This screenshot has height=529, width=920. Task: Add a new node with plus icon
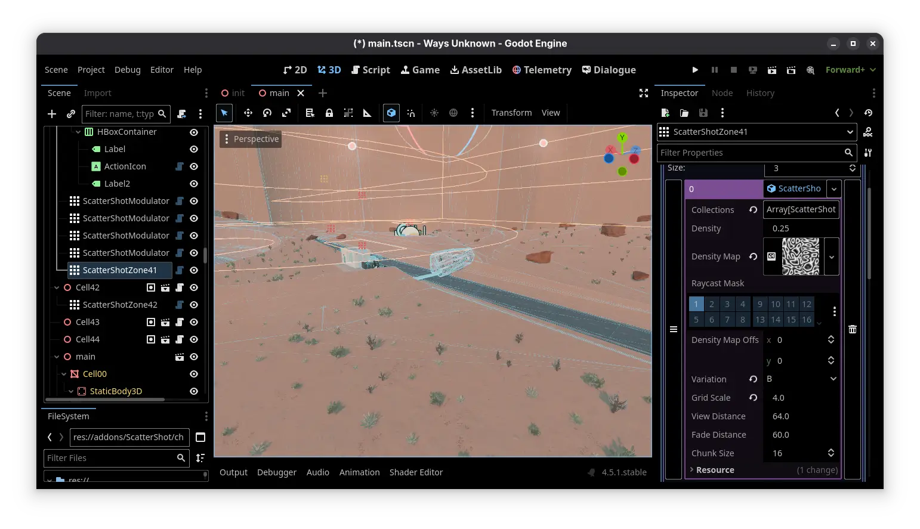point(52,114)
